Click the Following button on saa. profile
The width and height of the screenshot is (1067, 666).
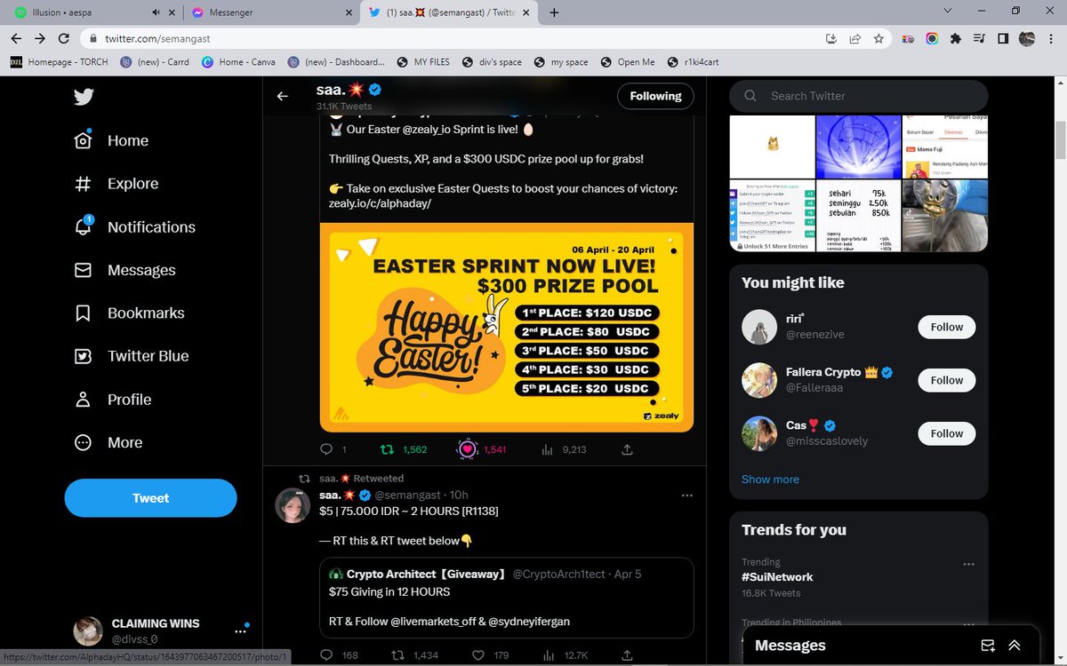[655, 96]
